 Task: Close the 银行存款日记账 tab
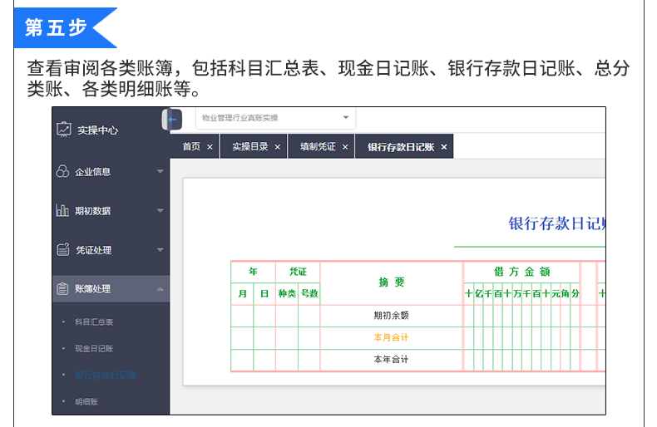pos(444,147)
